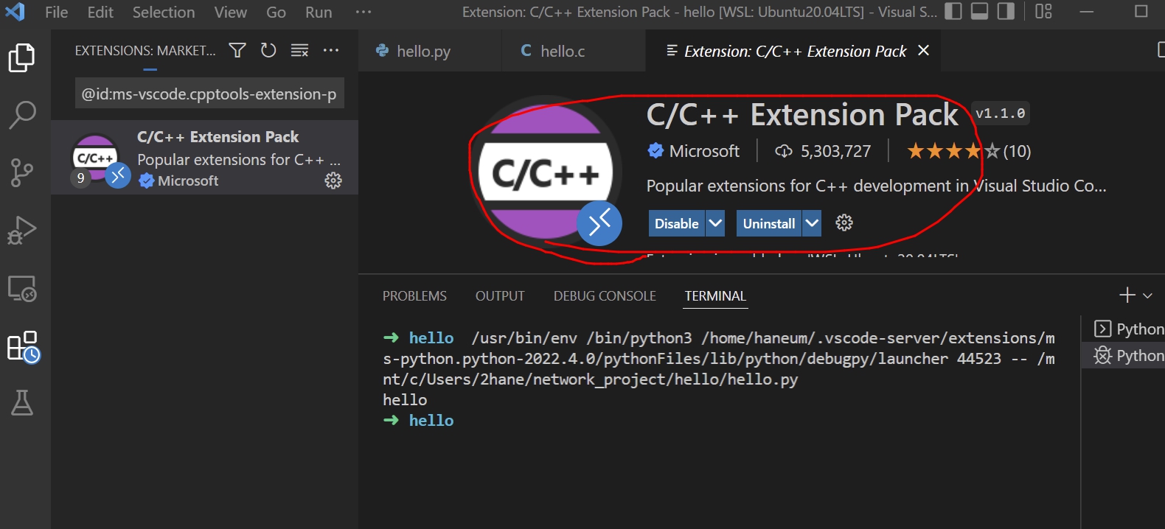1165x529 pixels.
Task: Open customize layout icon
Action: (1043, 11)
